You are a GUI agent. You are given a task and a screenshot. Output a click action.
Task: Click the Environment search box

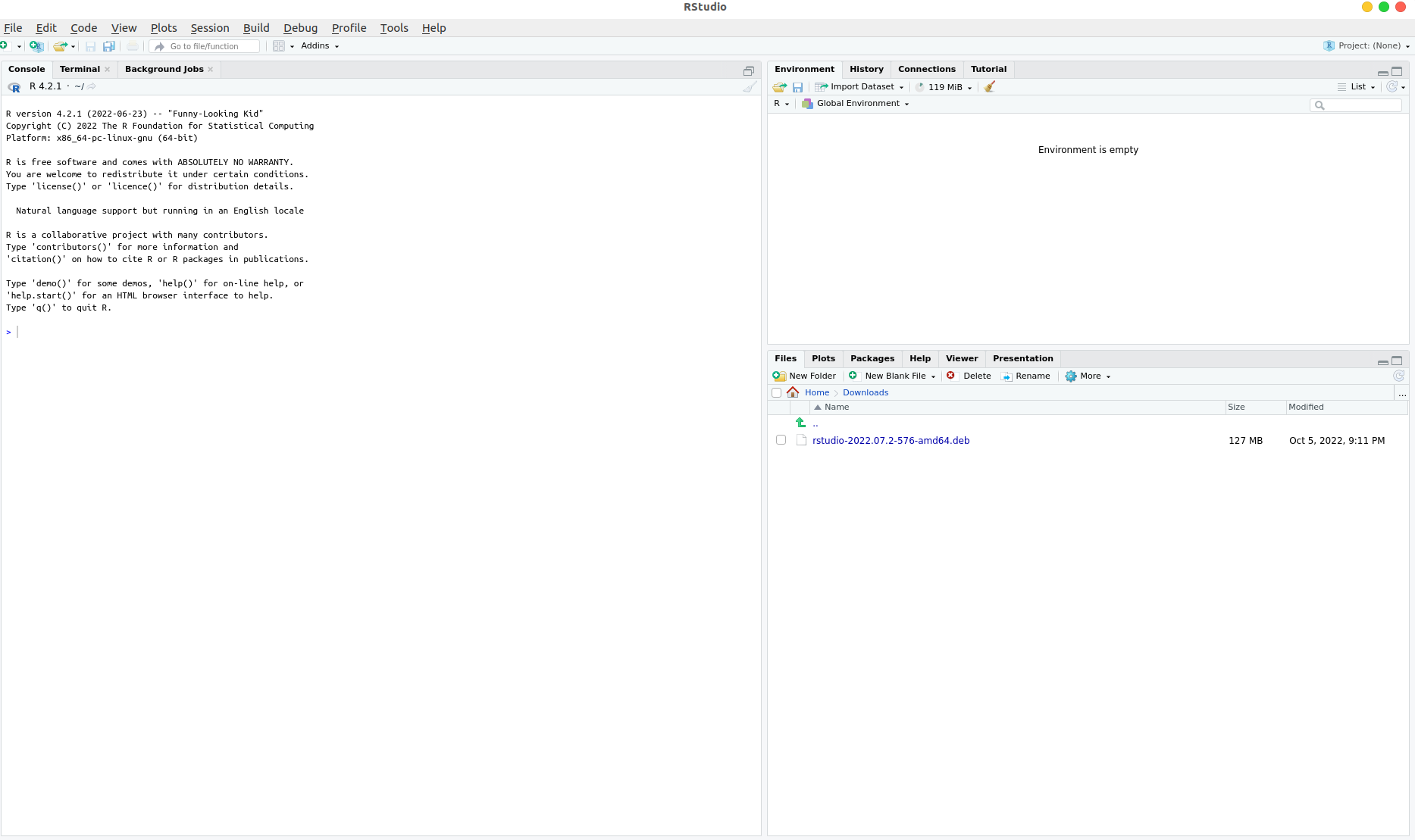pyautogui.click(x=1356, y=105)
